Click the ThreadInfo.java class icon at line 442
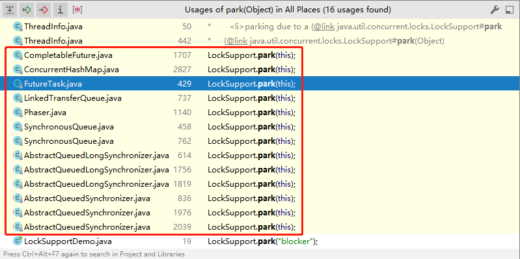 click(x=17, y=41)
